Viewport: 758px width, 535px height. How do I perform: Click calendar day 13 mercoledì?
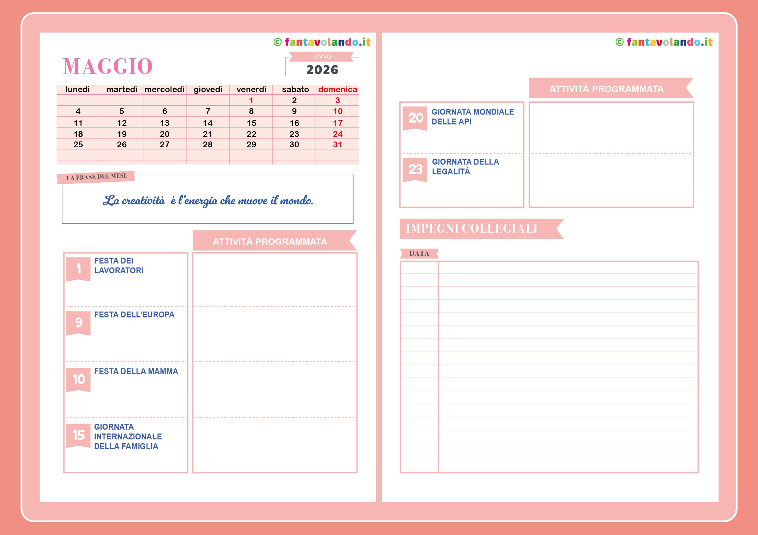164,123
